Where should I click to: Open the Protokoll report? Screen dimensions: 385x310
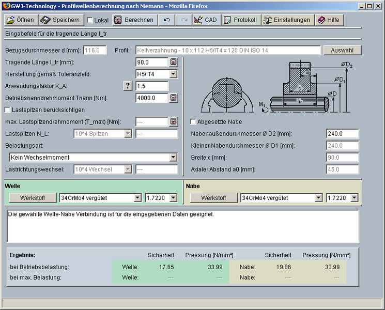click(x=240, y=20)
